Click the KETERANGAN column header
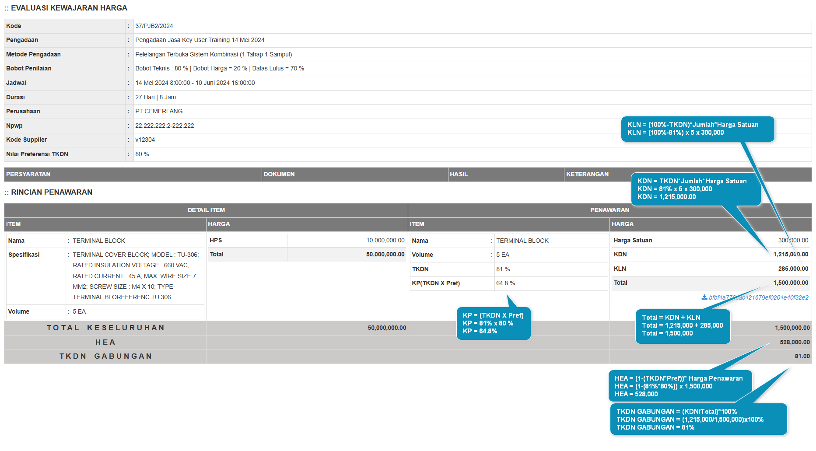This screenshot has width=816, height=451. (x=587, y=174)
